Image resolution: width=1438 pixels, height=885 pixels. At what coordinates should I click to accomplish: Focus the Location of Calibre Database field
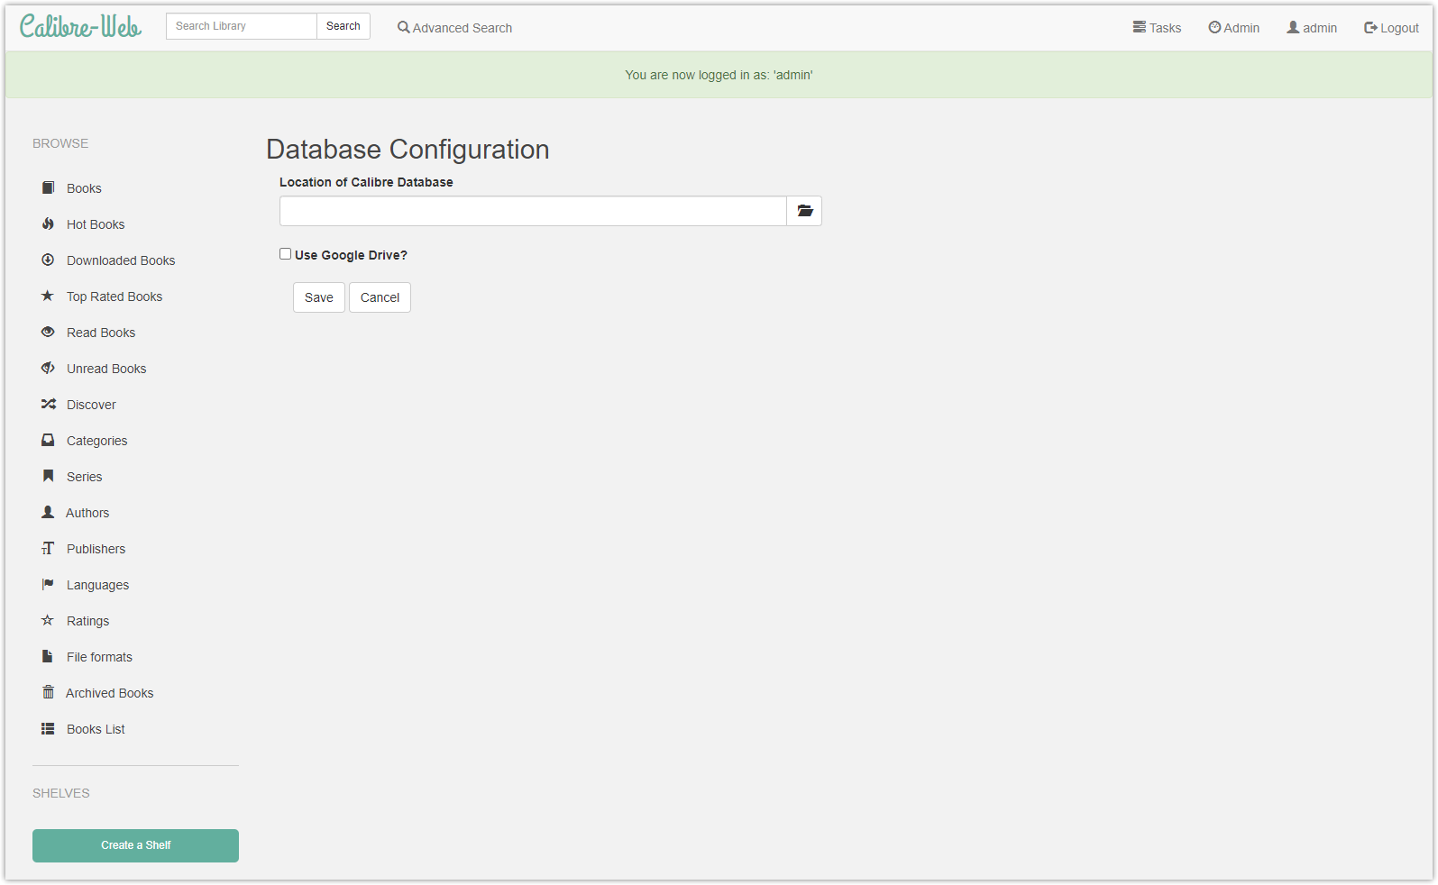tap(533, 211)
